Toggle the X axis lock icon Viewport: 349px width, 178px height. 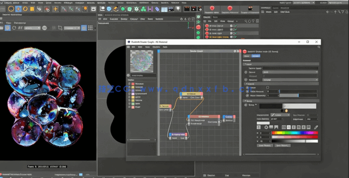point(64,9)
